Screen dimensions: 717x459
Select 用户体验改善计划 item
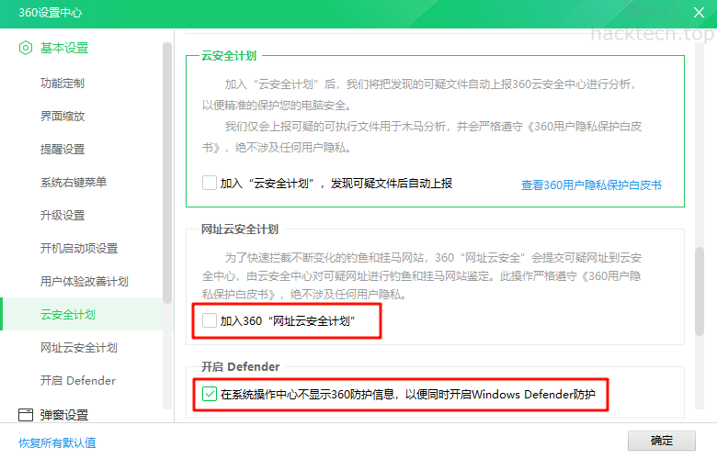(84, 282)
